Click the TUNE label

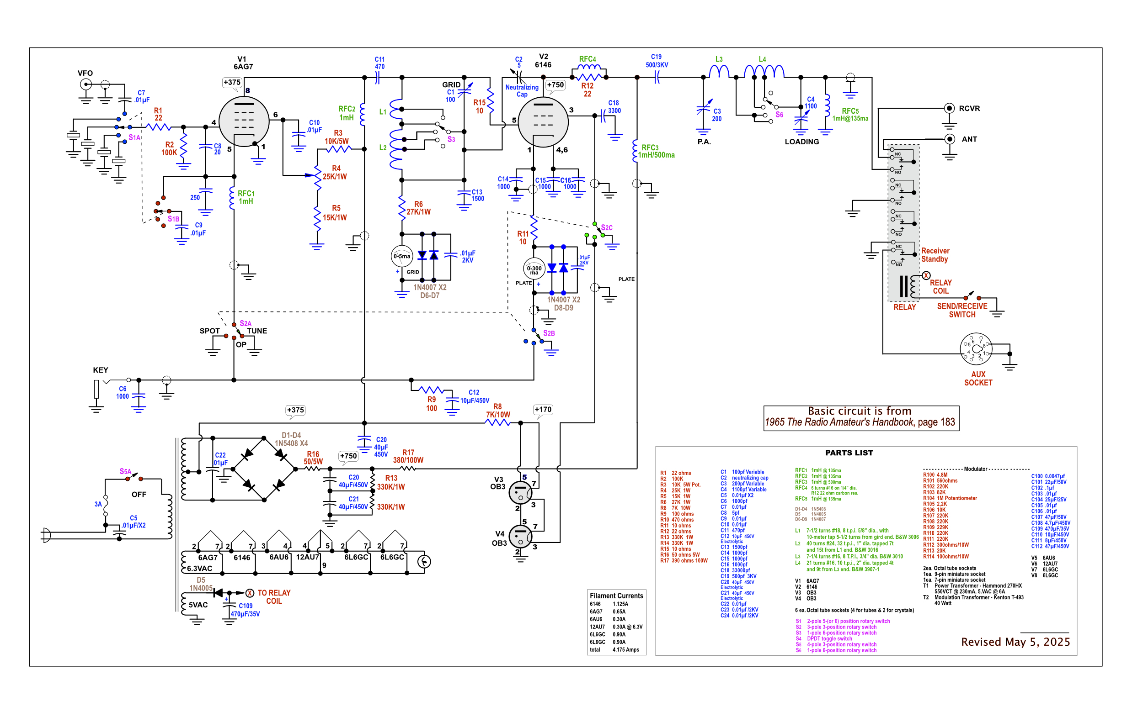[257, 331]
